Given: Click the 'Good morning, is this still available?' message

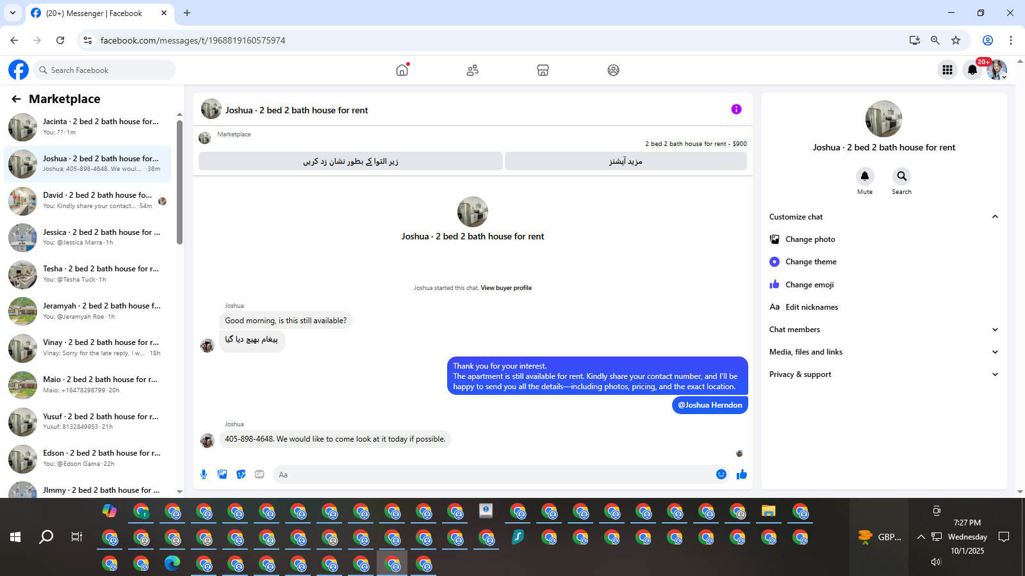Looking at the screenshot, I should [x=286, y=321].
